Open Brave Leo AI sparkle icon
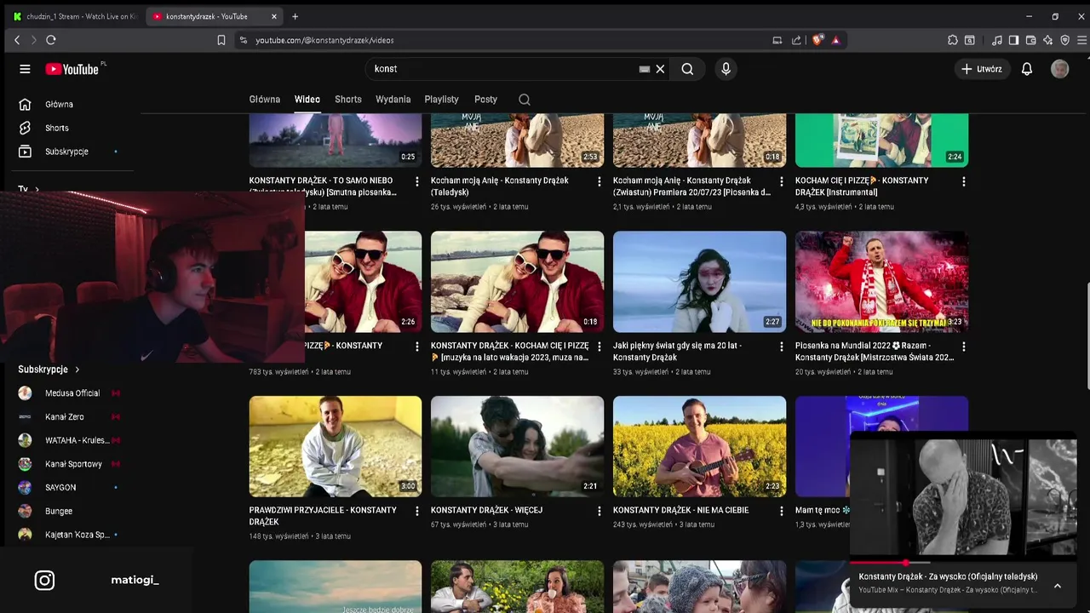This screenshot has width=1090, height=613. (1047, 40)
